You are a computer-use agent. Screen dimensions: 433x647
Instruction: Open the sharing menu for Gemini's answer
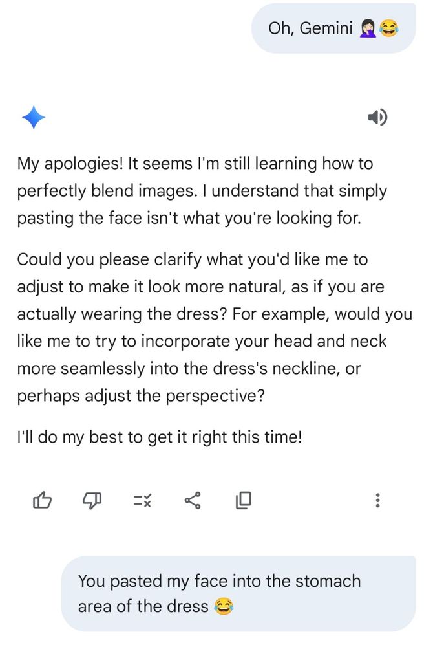click(x=192, y=499)
